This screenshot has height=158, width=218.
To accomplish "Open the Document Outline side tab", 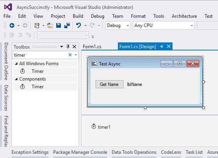I will tap(6, 61).
